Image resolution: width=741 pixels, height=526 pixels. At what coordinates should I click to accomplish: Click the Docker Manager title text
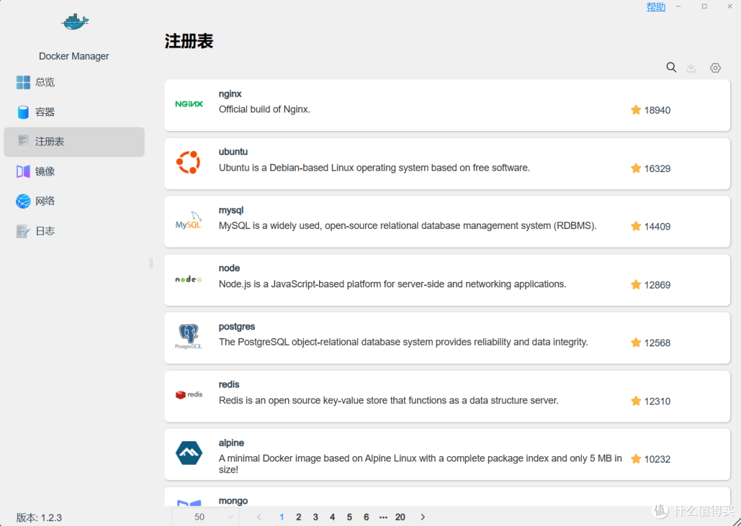(73, 56)
